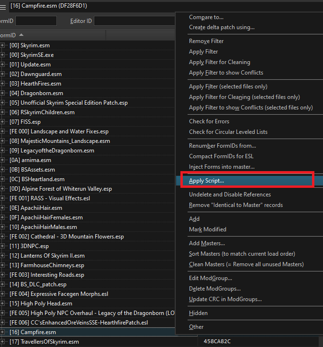Choose plain Apply Filter to show Conflicts
This screenshot has height=347, width=323.
point(226,73)
